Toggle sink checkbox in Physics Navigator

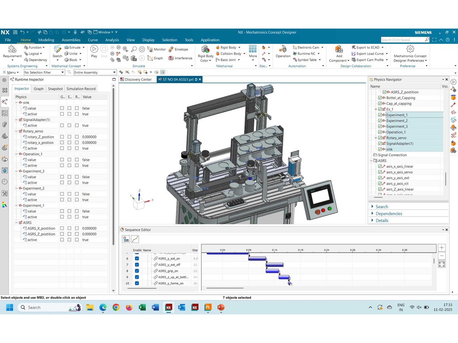380,149
